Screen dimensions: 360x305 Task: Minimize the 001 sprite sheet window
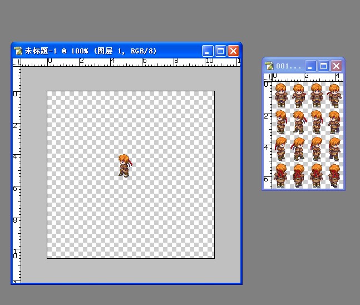(x=310, y=66)
